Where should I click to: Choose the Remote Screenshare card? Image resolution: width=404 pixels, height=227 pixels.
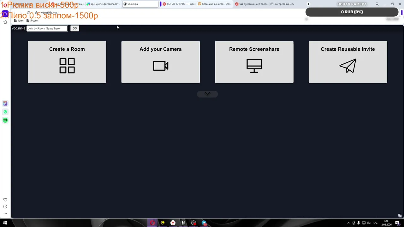pyautogui.click(x=254, y=62)
